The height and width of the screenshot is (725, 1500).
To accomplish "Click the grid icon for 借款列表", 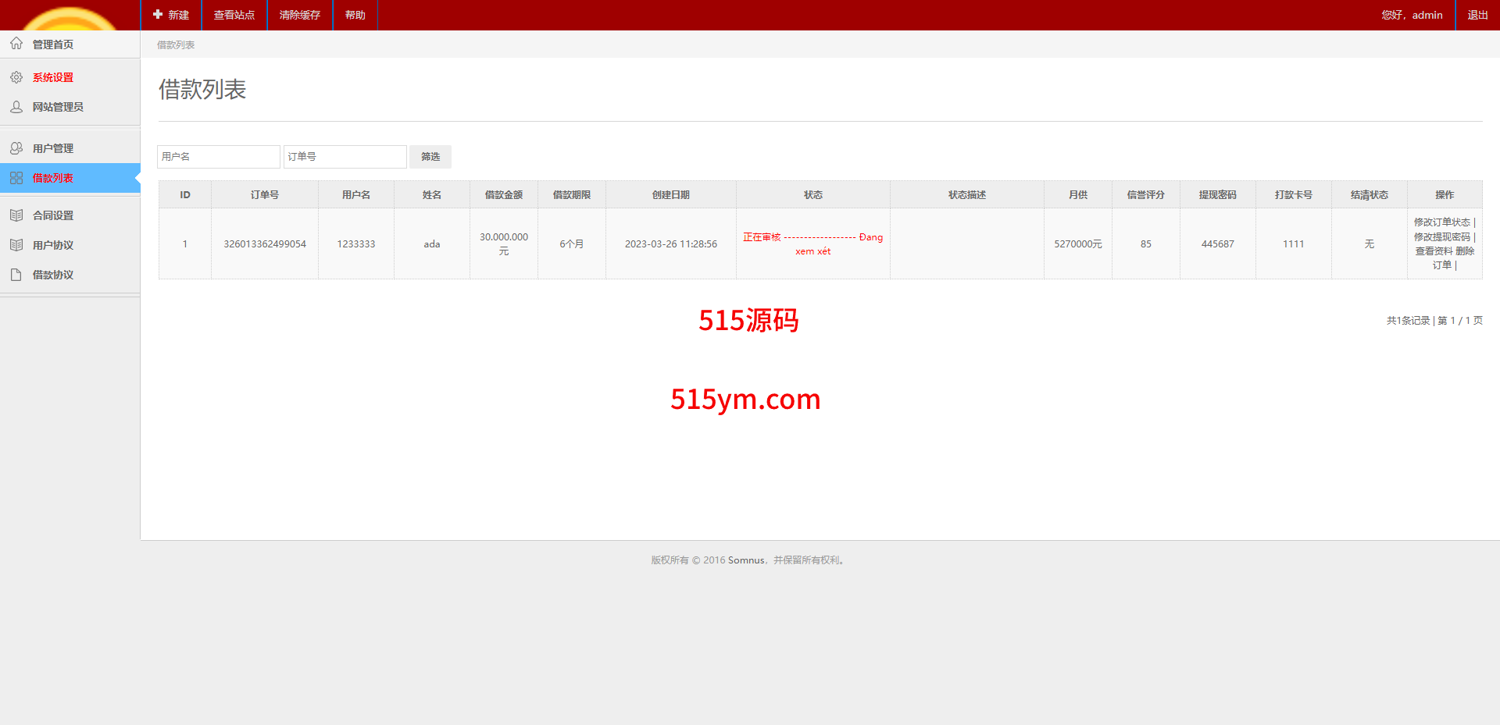I will point(16,178).
